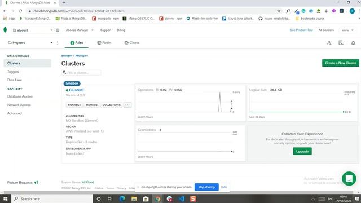Click the invite user icon
This screenshot has height=203, width=361.
(x=329, y=43)
